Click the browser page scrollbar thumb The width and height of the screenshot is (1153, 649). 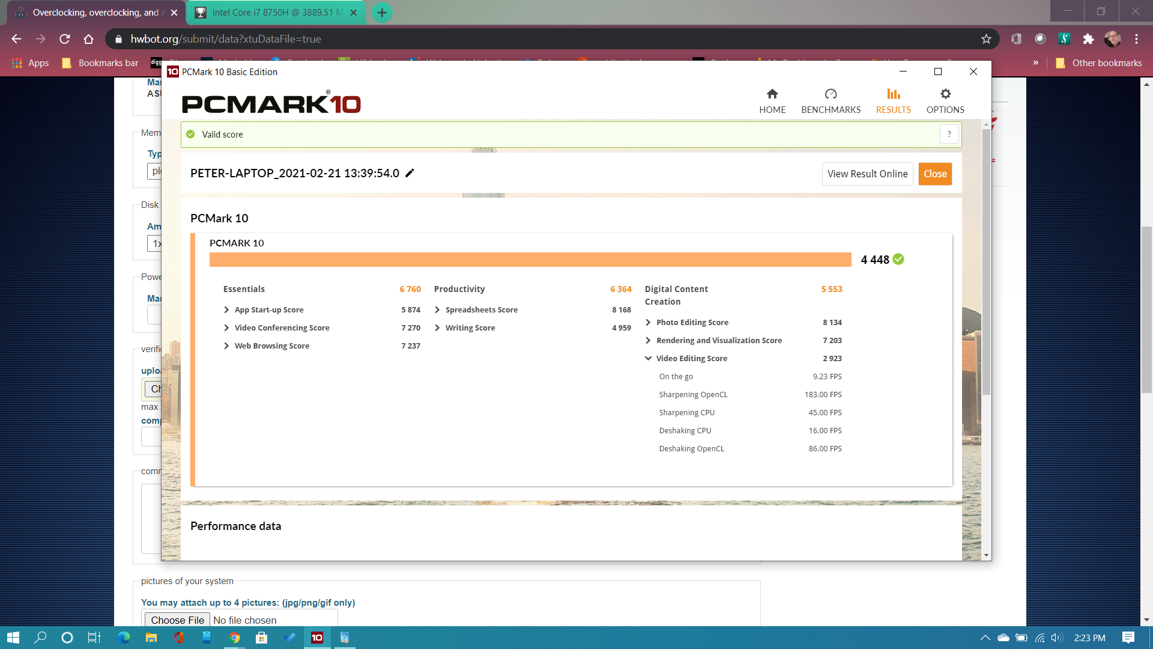1146,309
